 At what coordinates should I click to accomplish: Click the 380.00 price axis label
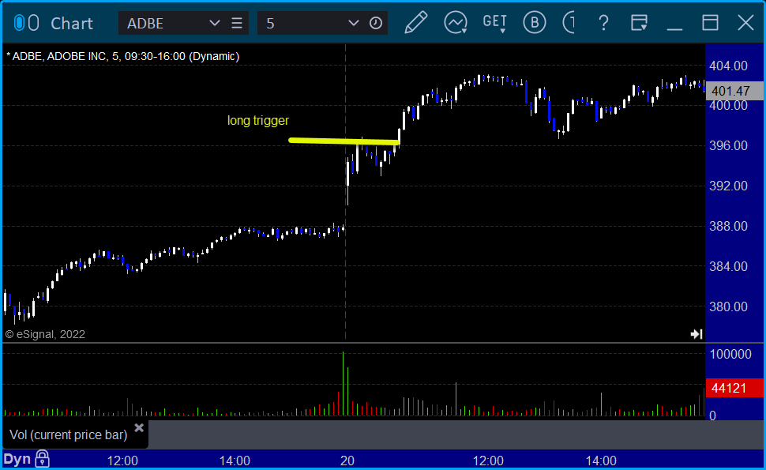click(728, 306)
